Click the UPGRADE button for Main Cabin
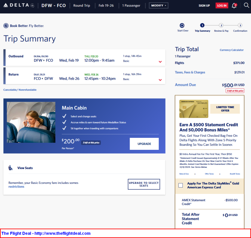 [x=144, y=144]
